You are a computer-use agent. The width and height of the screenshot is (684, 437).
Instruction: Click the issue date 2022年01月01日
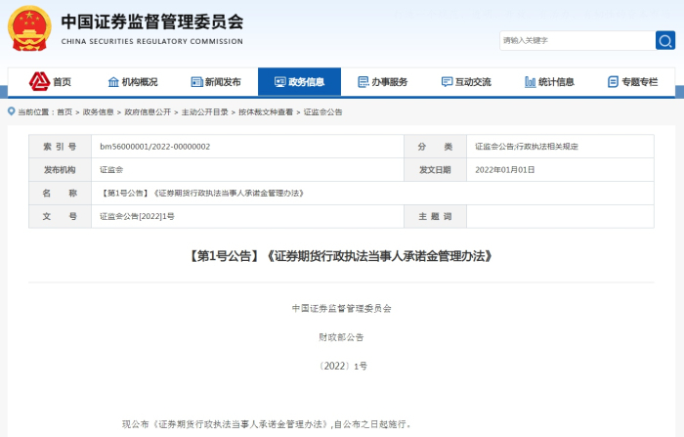505,170
